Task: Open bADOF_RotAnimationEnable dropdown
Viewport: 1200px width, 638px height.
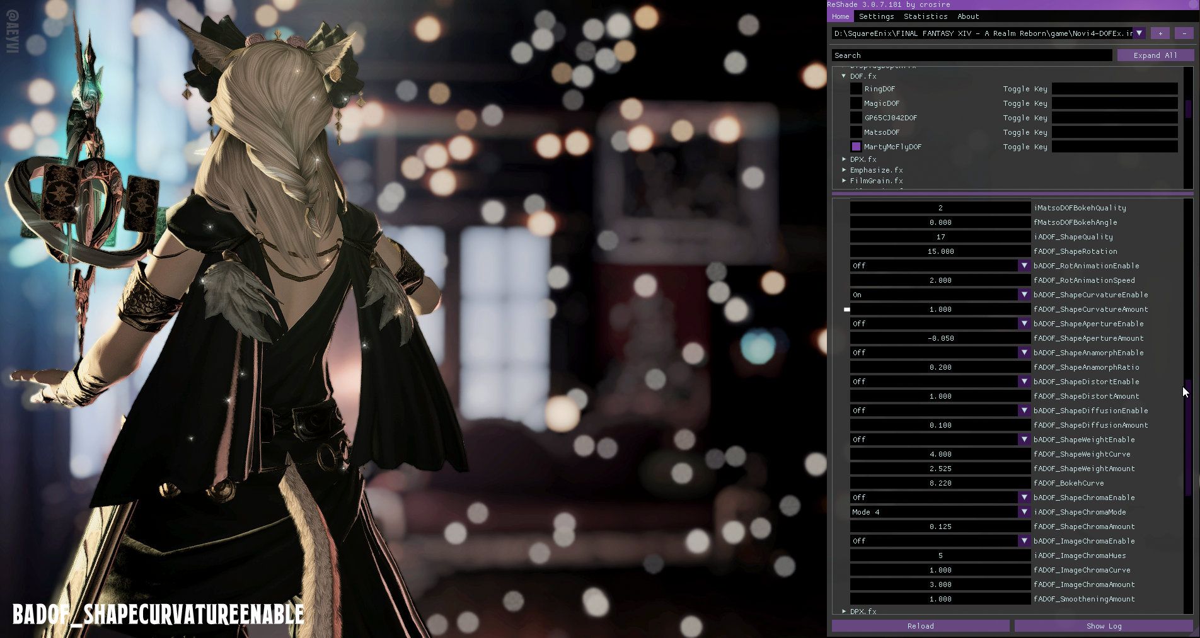Action: pyautogui.click(x=940, y=266)
